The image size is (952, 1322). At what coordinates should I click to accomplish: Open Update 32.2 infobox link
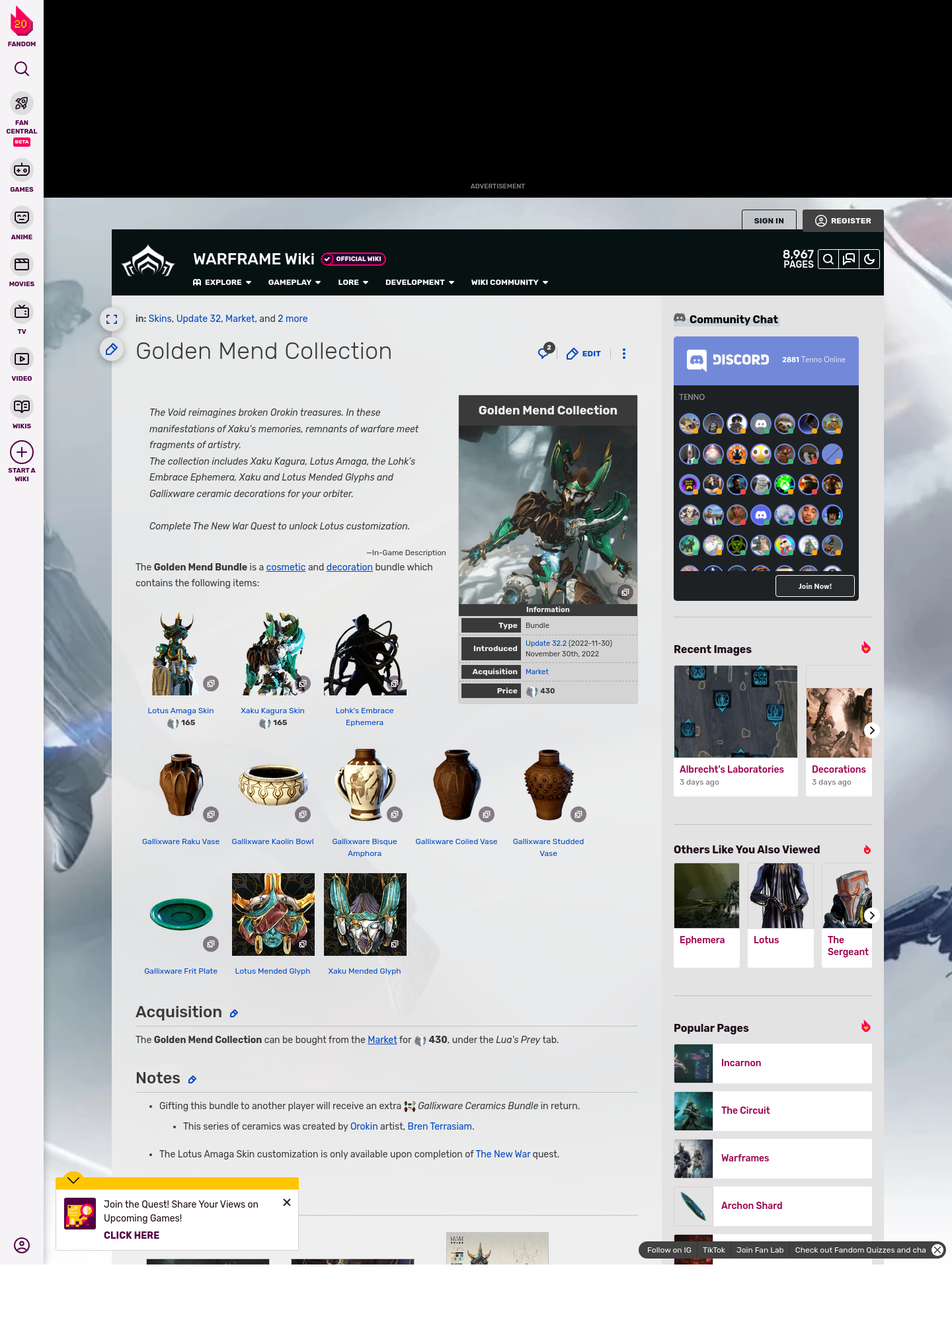click(x=546, y=643)
